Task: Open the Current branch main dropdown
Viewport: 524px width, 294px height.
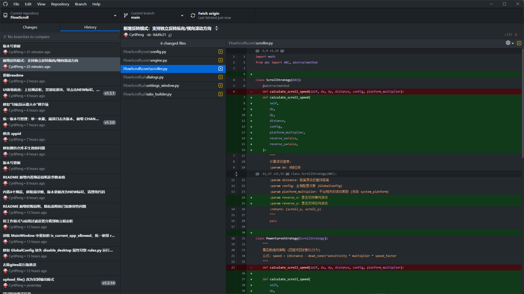Action: (x=153, y=16)
